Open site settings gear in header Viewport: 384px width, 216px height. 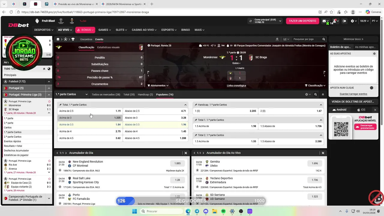[352, 21]
